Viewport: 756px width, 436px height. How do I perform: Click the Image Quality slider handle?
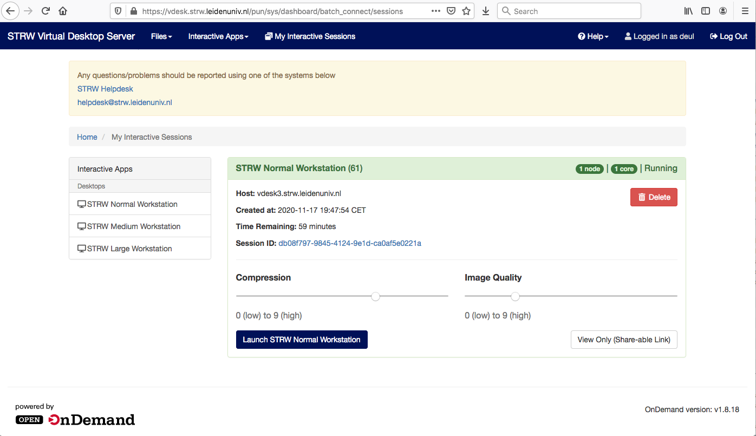click(515, 296)
